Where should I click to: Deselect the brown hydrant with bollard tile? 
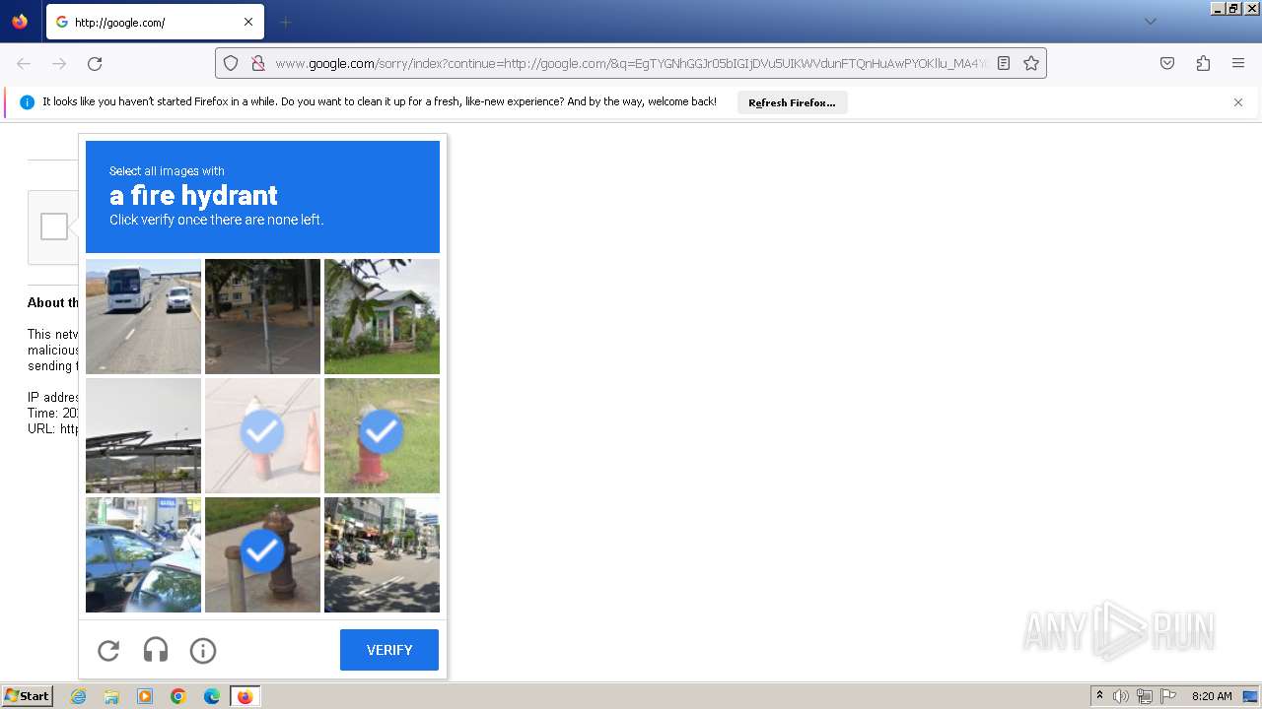tap(262, 554)
